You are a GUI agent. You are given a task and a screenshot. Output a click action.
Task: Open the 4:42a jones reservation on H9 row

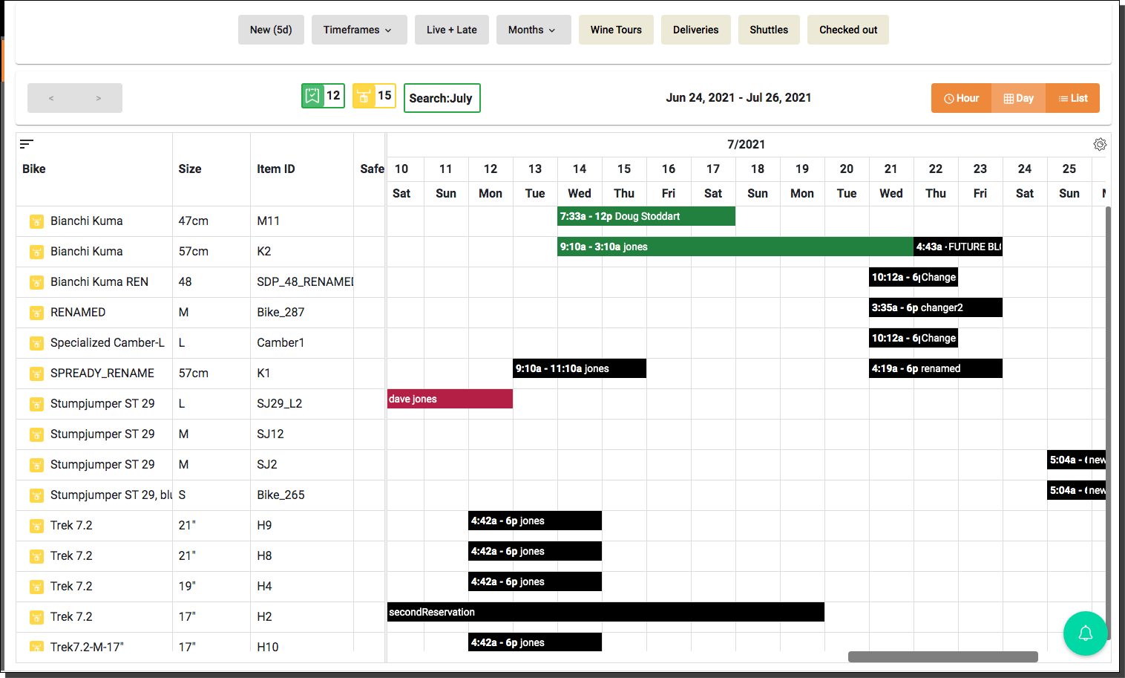point(535,521)
